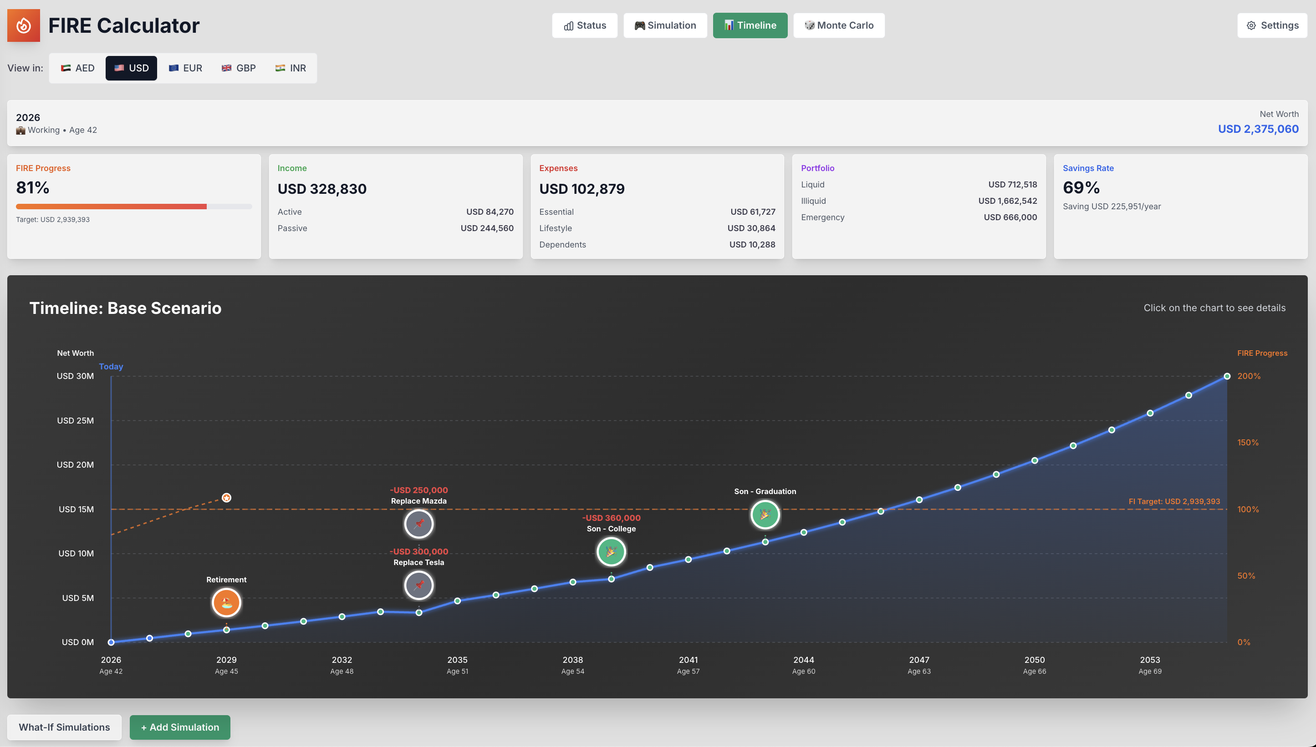The image size is (1316, 747).
Task: Select the Replace Tesla pin icon
Action: (418, 585)
